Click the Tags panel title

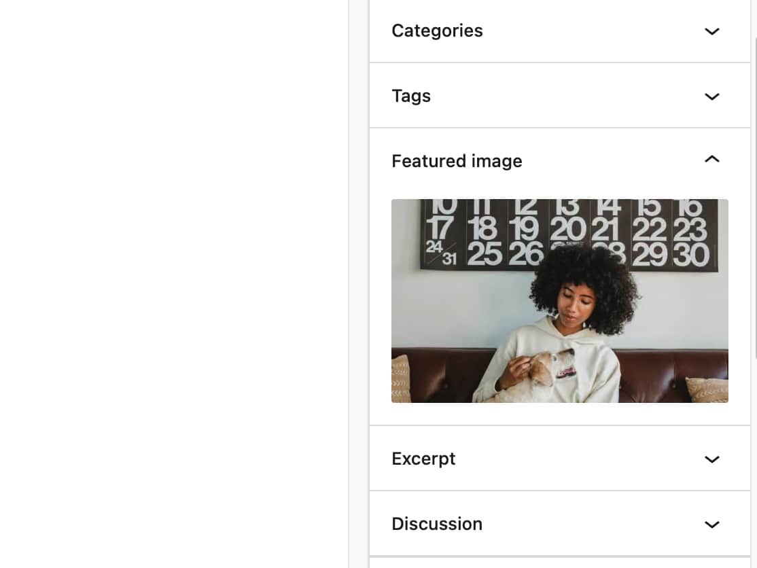411,96
